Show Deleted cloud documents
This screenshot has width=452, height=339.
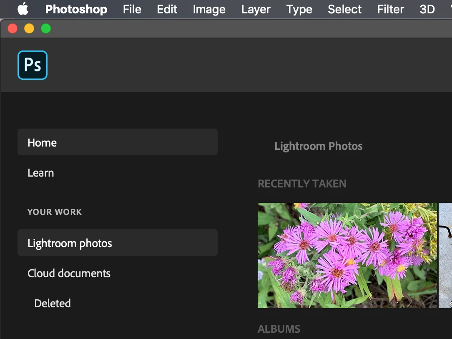[x=53, y=303]
